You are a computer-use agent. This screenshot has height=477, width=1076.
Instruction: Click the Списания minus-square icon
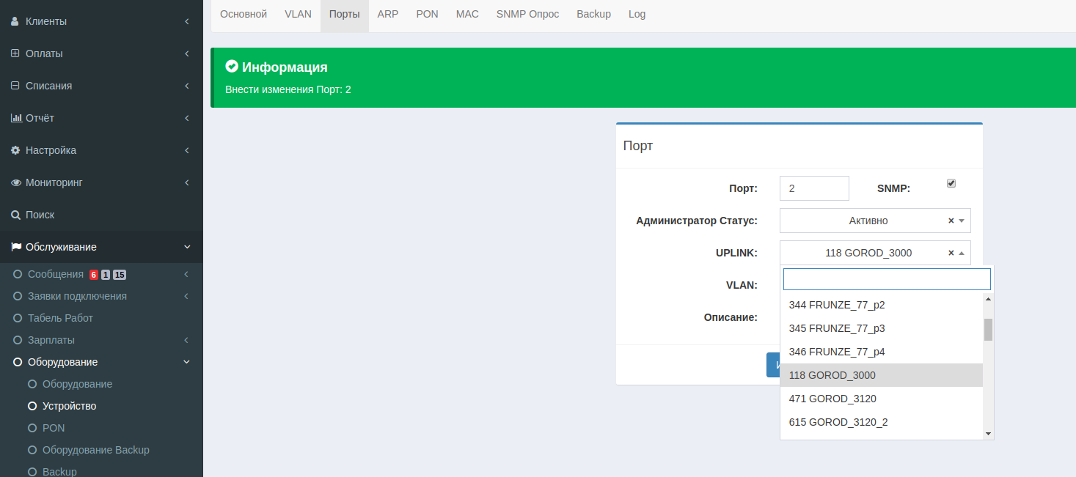15,86
